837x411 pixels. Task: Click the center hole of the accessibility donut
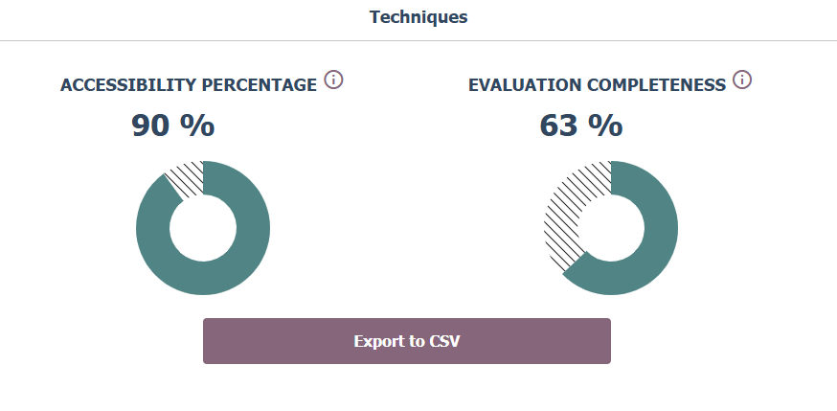[x=203, y=228]
